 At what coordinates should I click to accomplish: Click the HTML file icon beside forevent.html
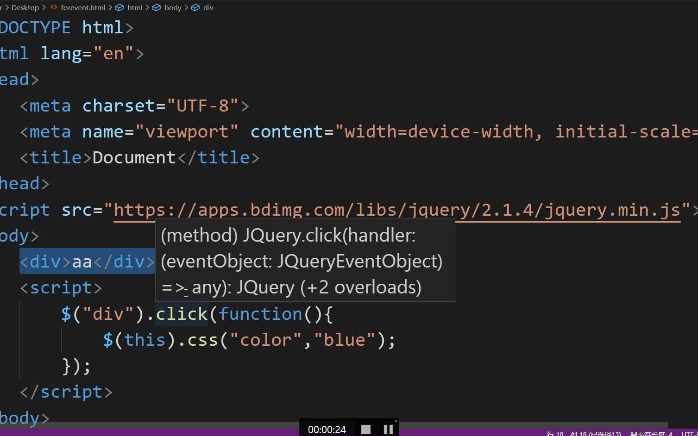[x=53, y=7]
